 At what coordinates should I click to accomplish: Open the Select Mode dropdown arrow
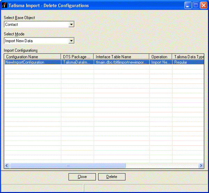[x=71, y=41]
